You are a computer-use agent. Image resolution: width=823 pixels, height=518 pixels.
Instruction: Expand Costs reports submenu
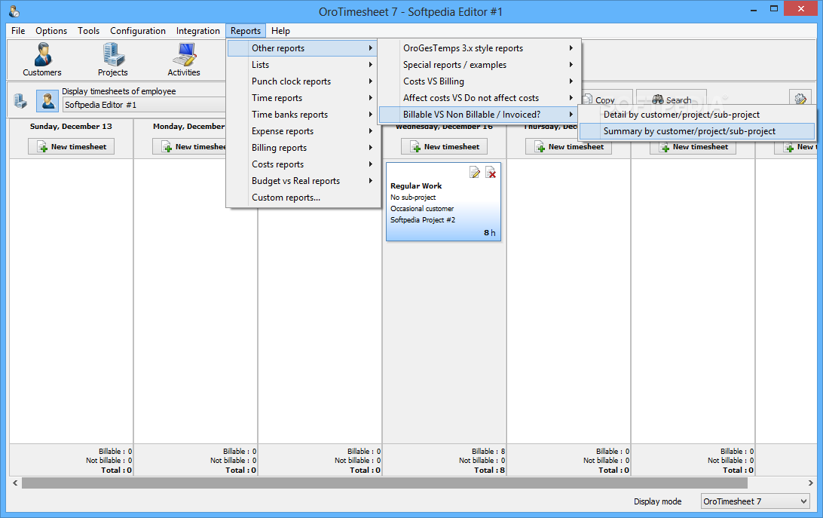304,164
